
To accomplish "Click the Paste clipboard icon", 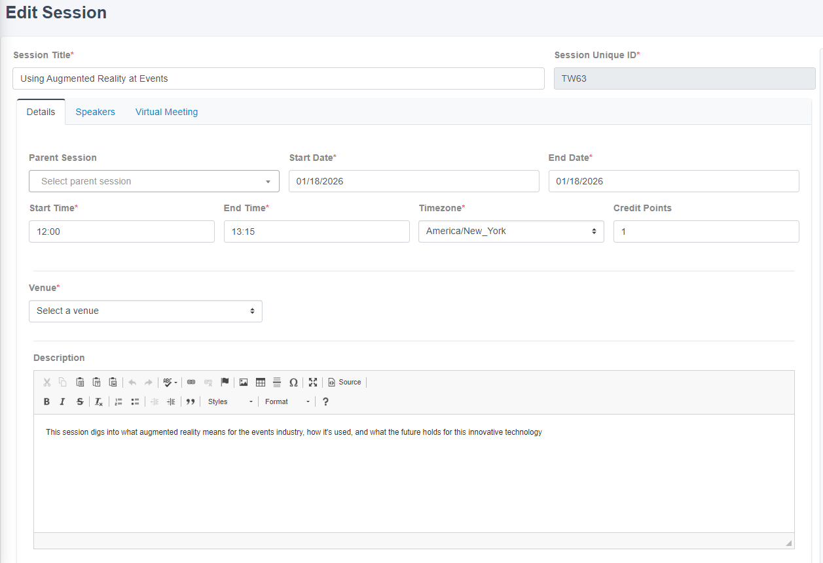I will point(80,383).
